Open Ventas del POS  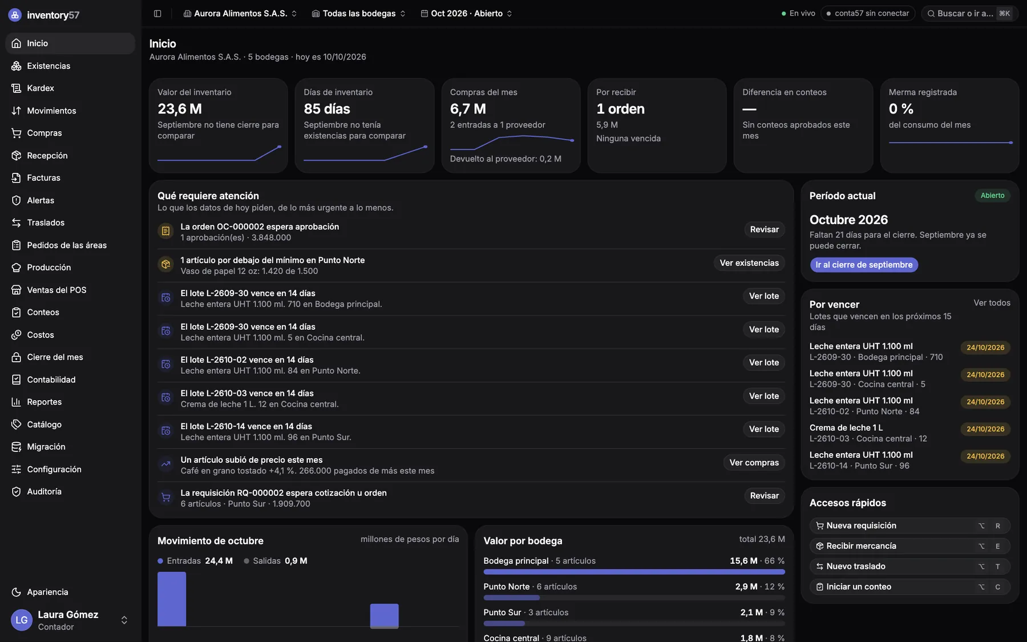[70, 290]
